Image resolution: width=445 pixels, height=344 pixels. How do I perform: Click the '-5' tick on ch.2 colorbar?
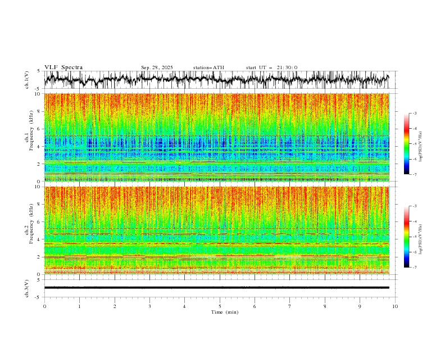tap(415, 237)
